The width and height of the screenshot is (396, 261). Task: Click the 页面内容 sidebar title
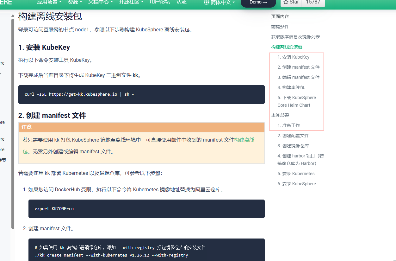pos(280,16)
